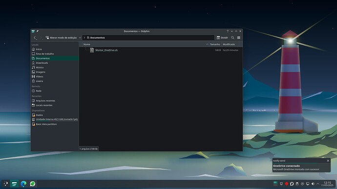Toggle the volume icon in system tray
Screen dimensions: 337x189
pyautogui.click(x=313, y=184)
